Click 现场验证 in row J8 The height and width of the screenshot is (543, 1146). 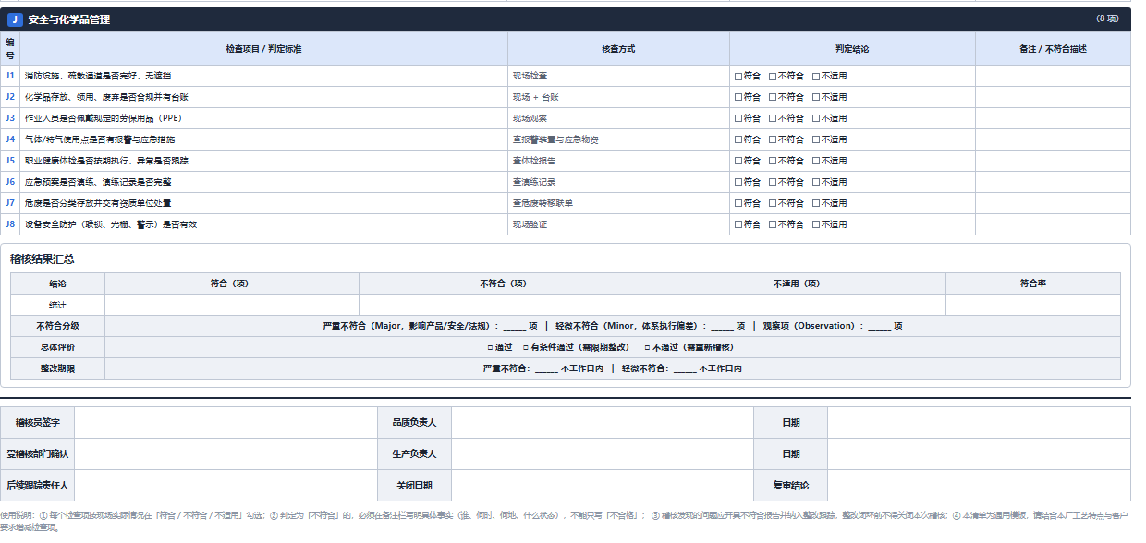click(530, 224)
